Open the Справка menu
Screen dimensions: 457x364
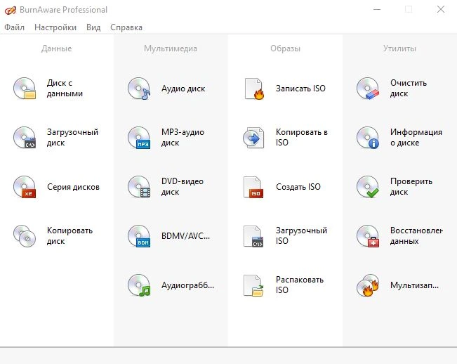click(126, 27)
